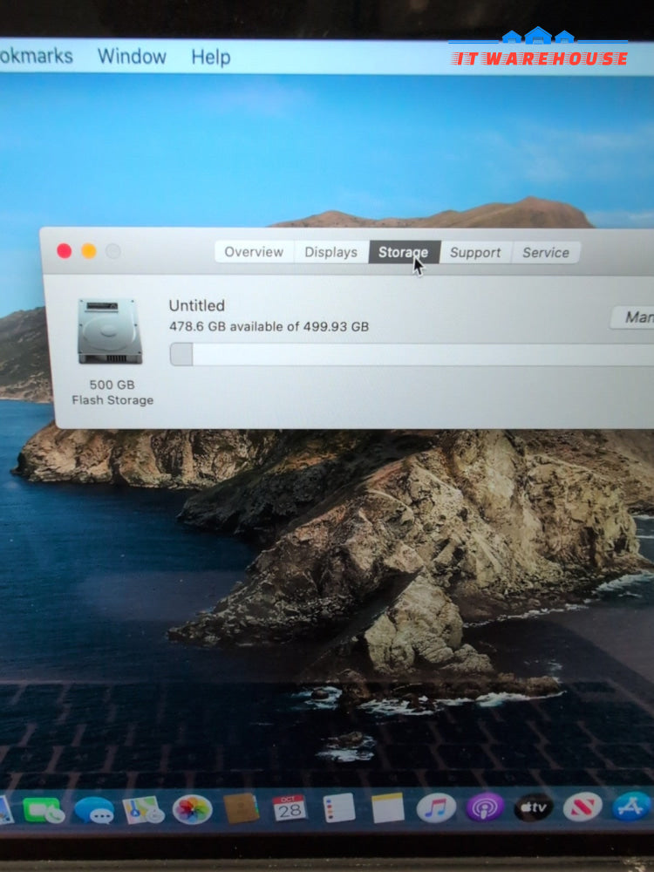This screenshot has width=654, height=872.
Task: Open Contacts from the dock
Action: (x=241, y=808)
